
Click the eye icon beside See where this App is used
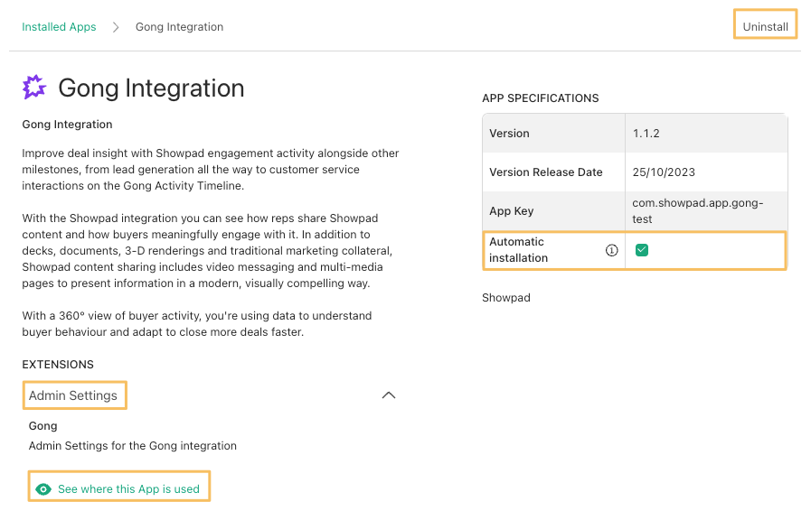coord(43,489)
